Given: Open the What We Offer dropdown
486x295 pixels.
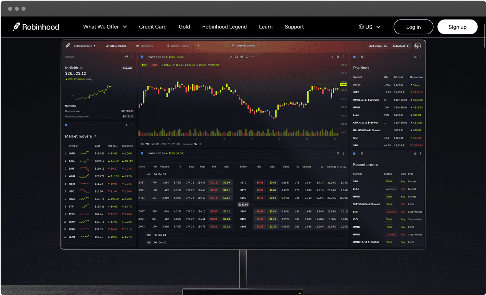Looking at the screenshot, I should tap(105, 27).
